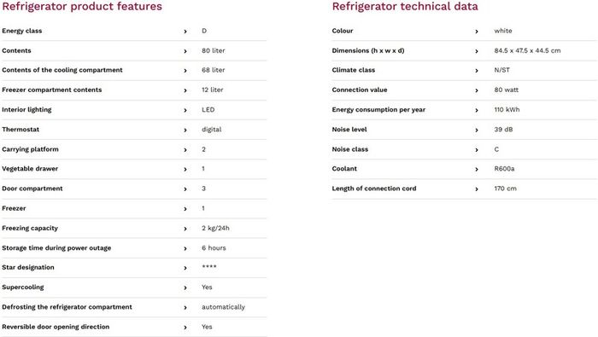Select the arrow icon for Thermostat row
This screenshot has height=337, width=598.
pyautogui.click(x=185, y=130)
